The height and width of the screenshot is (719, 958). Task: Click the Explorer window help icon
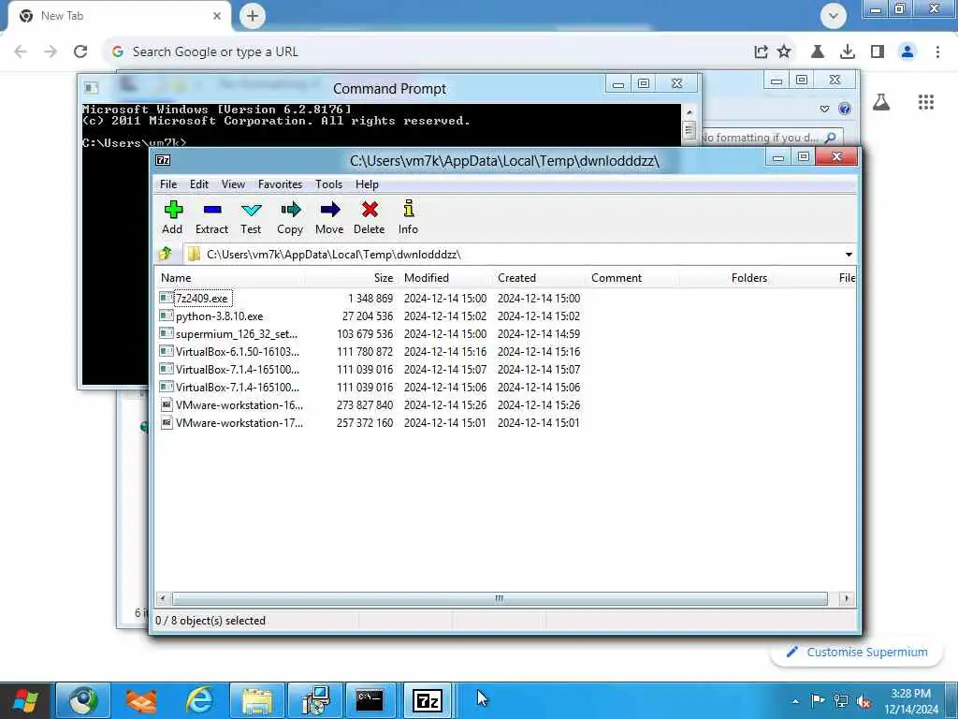point(845,109)
